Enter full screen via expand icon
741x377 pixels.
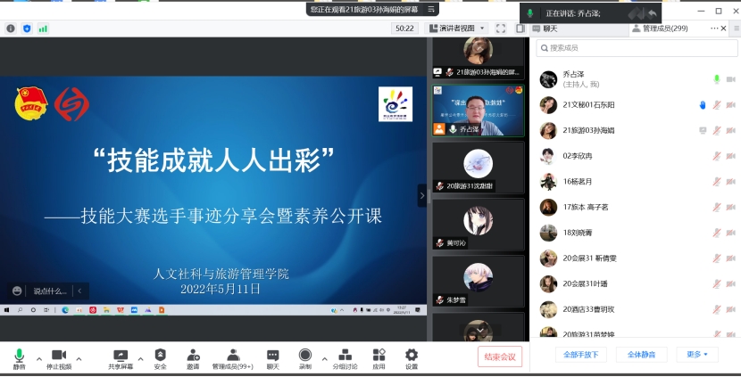pos(501,29)
